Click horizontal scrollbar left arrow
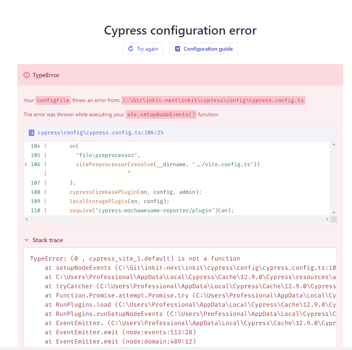The height and width of the screenshot is (350, 352). [27, 219]
